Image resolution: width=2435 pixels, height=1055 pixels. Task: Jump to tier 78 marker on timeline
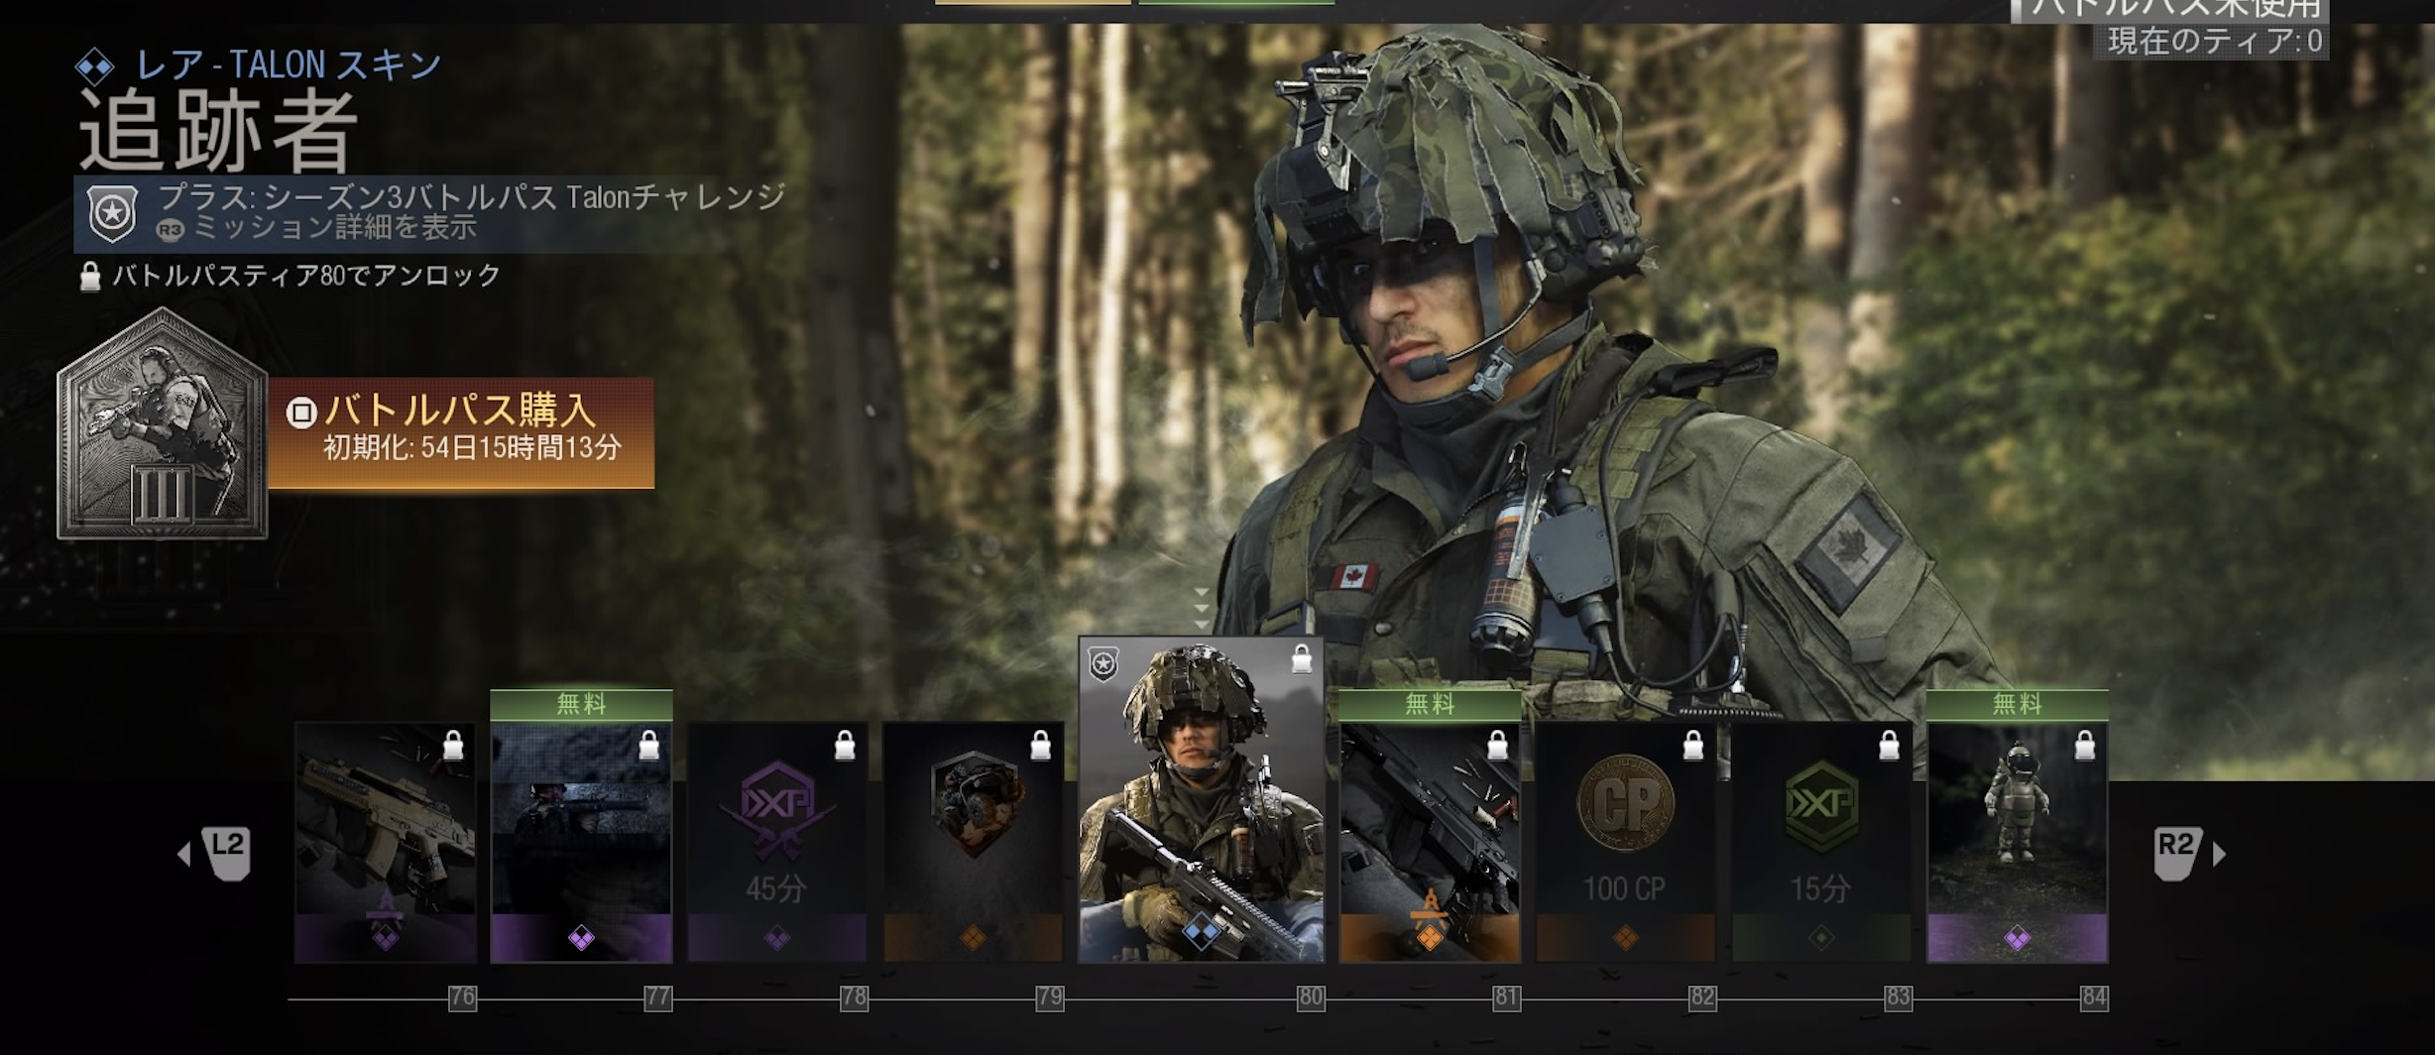(x=854, y=997)
